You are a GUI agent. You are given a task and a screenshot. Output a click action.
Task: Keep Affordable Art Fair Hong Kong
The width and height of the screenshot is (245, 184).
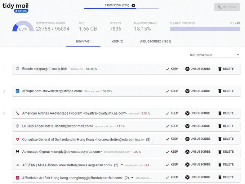pyautogui.click(x=172, y=177)
